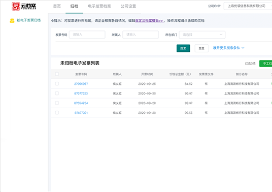
Task: Check the row for invoice 87677391
Action: [57, 113]
